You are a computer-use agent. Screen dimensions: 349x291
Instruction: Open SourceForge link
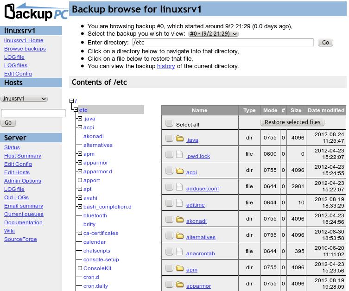[x=20, y=239]
